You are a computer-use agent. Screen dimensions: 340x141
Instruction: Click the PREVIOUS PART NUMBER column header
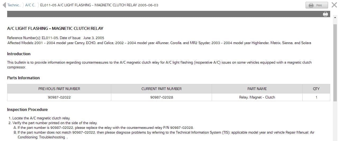tap(59, 89)
